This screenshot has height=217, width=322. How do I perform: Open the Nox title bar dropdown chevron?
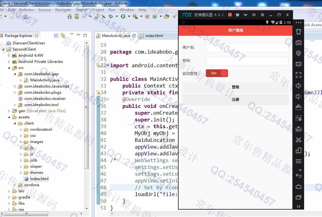point(246,15)
